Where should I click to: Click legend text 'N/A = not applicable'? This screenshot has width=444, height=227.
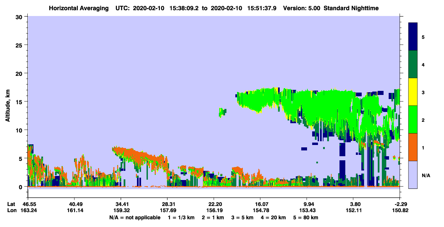pyautogui.click(x=135, y=217)
